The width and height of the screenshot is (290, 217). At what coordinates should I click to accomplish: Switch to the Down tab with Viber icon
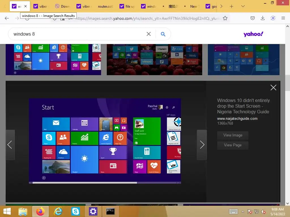tap(62, 6)
